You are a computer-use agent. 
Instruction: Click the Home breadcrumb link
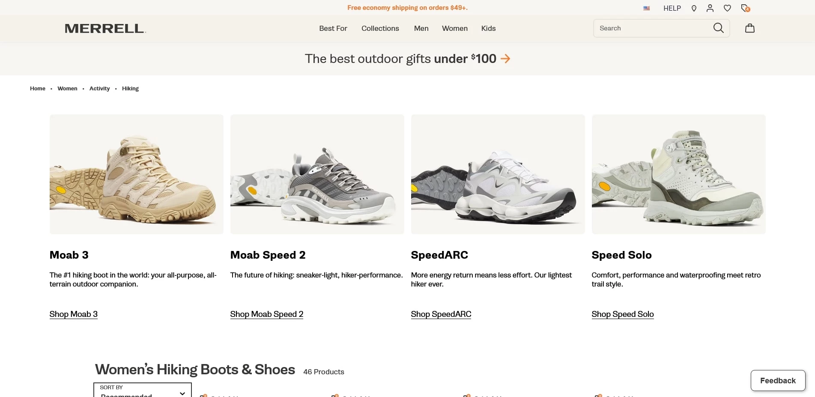click(37, 89)
